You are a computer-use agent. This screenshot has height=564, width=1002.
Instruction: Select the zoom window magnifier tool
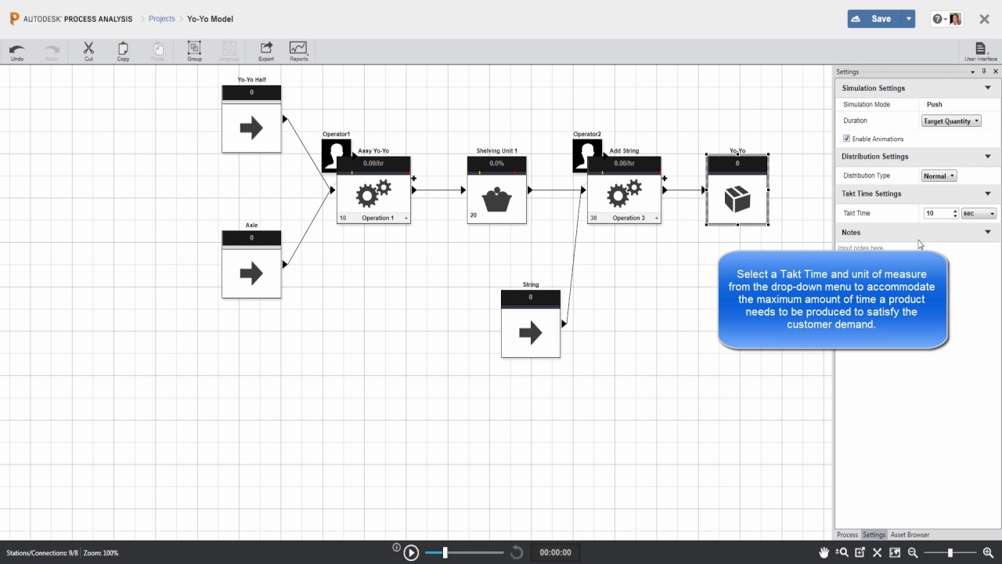coord(842,552)
